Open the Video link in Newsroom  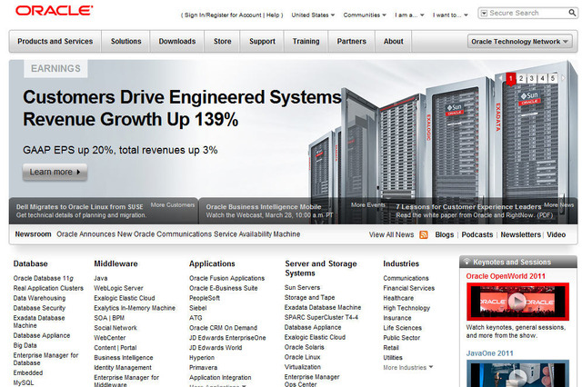point(556,234)
